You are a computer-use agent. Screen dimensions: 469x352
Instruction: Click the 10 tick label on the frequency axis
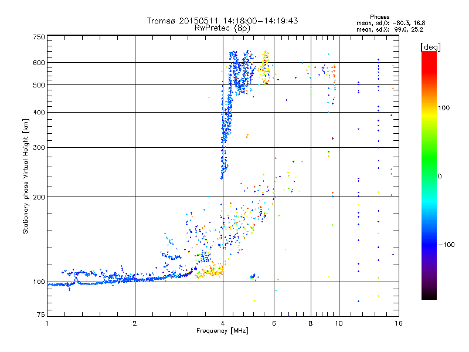click(x=338, y=323)
